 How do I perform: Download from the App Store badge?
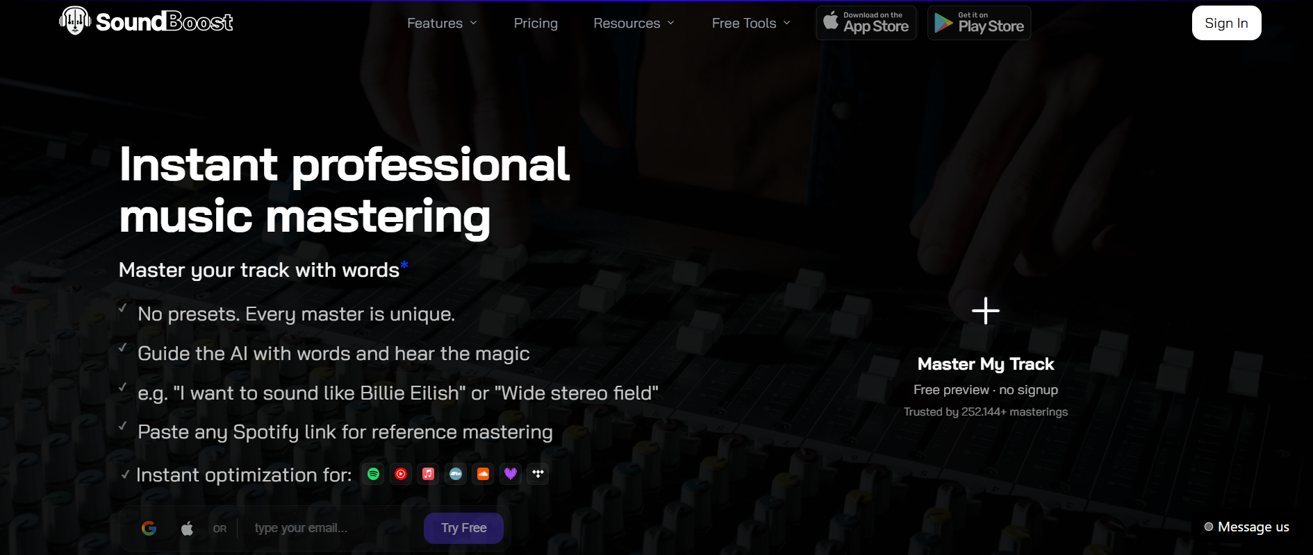click(x=866, y=23)
